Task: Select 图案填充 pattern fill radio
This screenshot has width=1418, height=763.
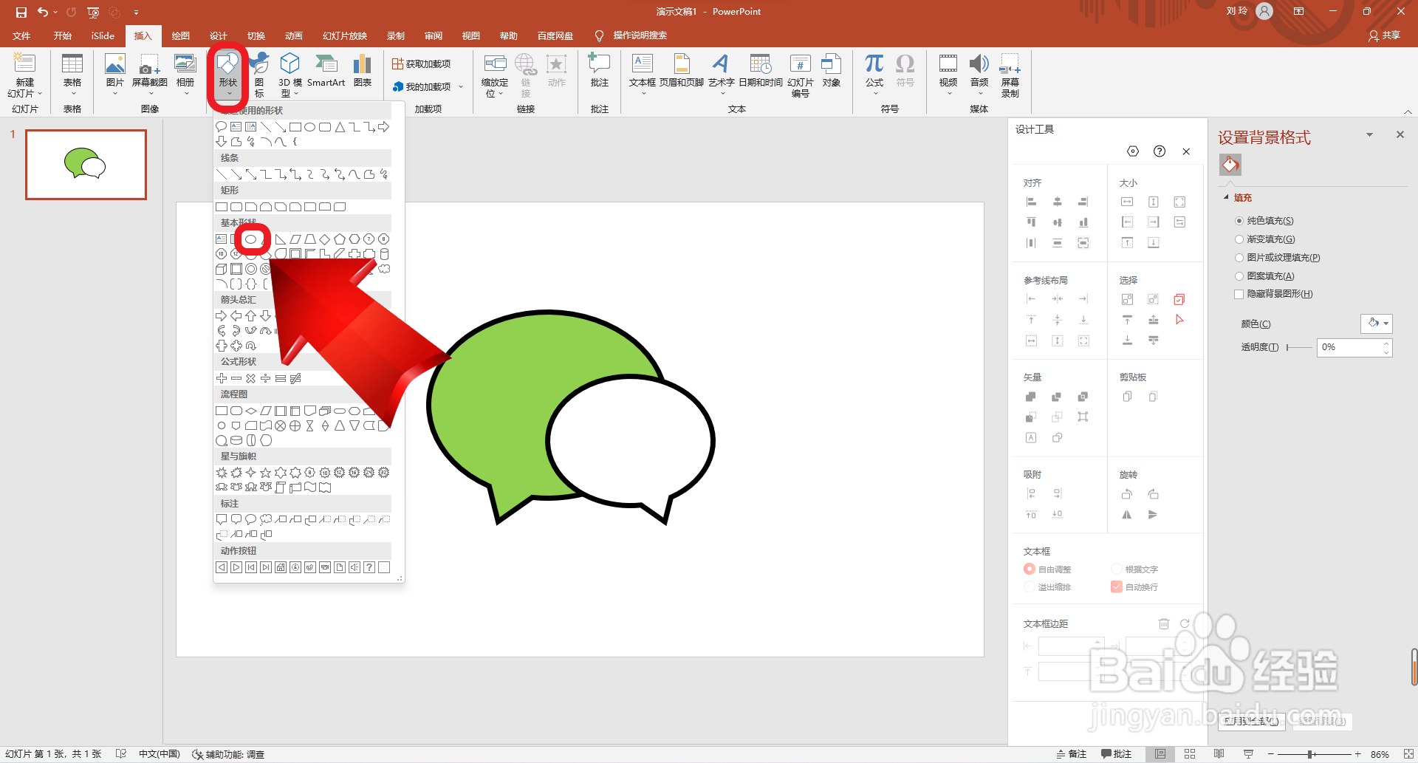Action: [1239, 276]
